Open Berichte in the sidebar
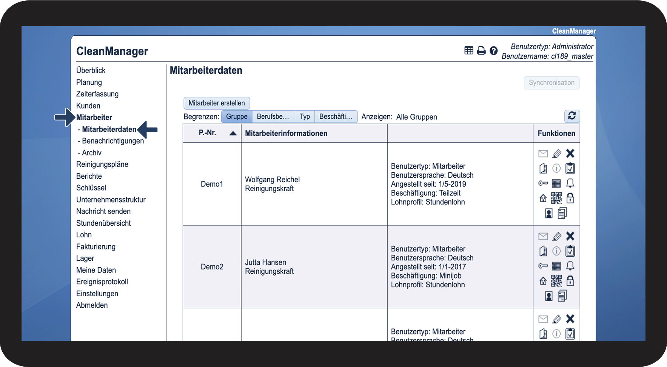Screen dimensions: 667x367 point(89,176)
